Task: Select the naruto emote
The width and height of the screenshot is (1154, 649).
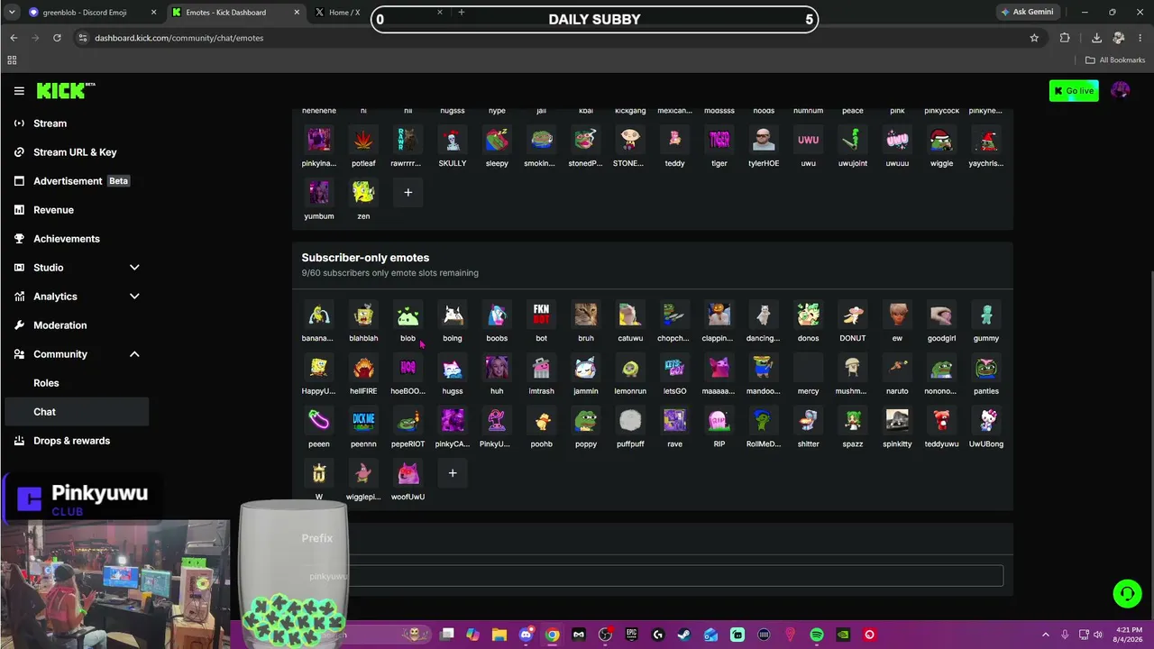Action: click(x=897, y=368)
